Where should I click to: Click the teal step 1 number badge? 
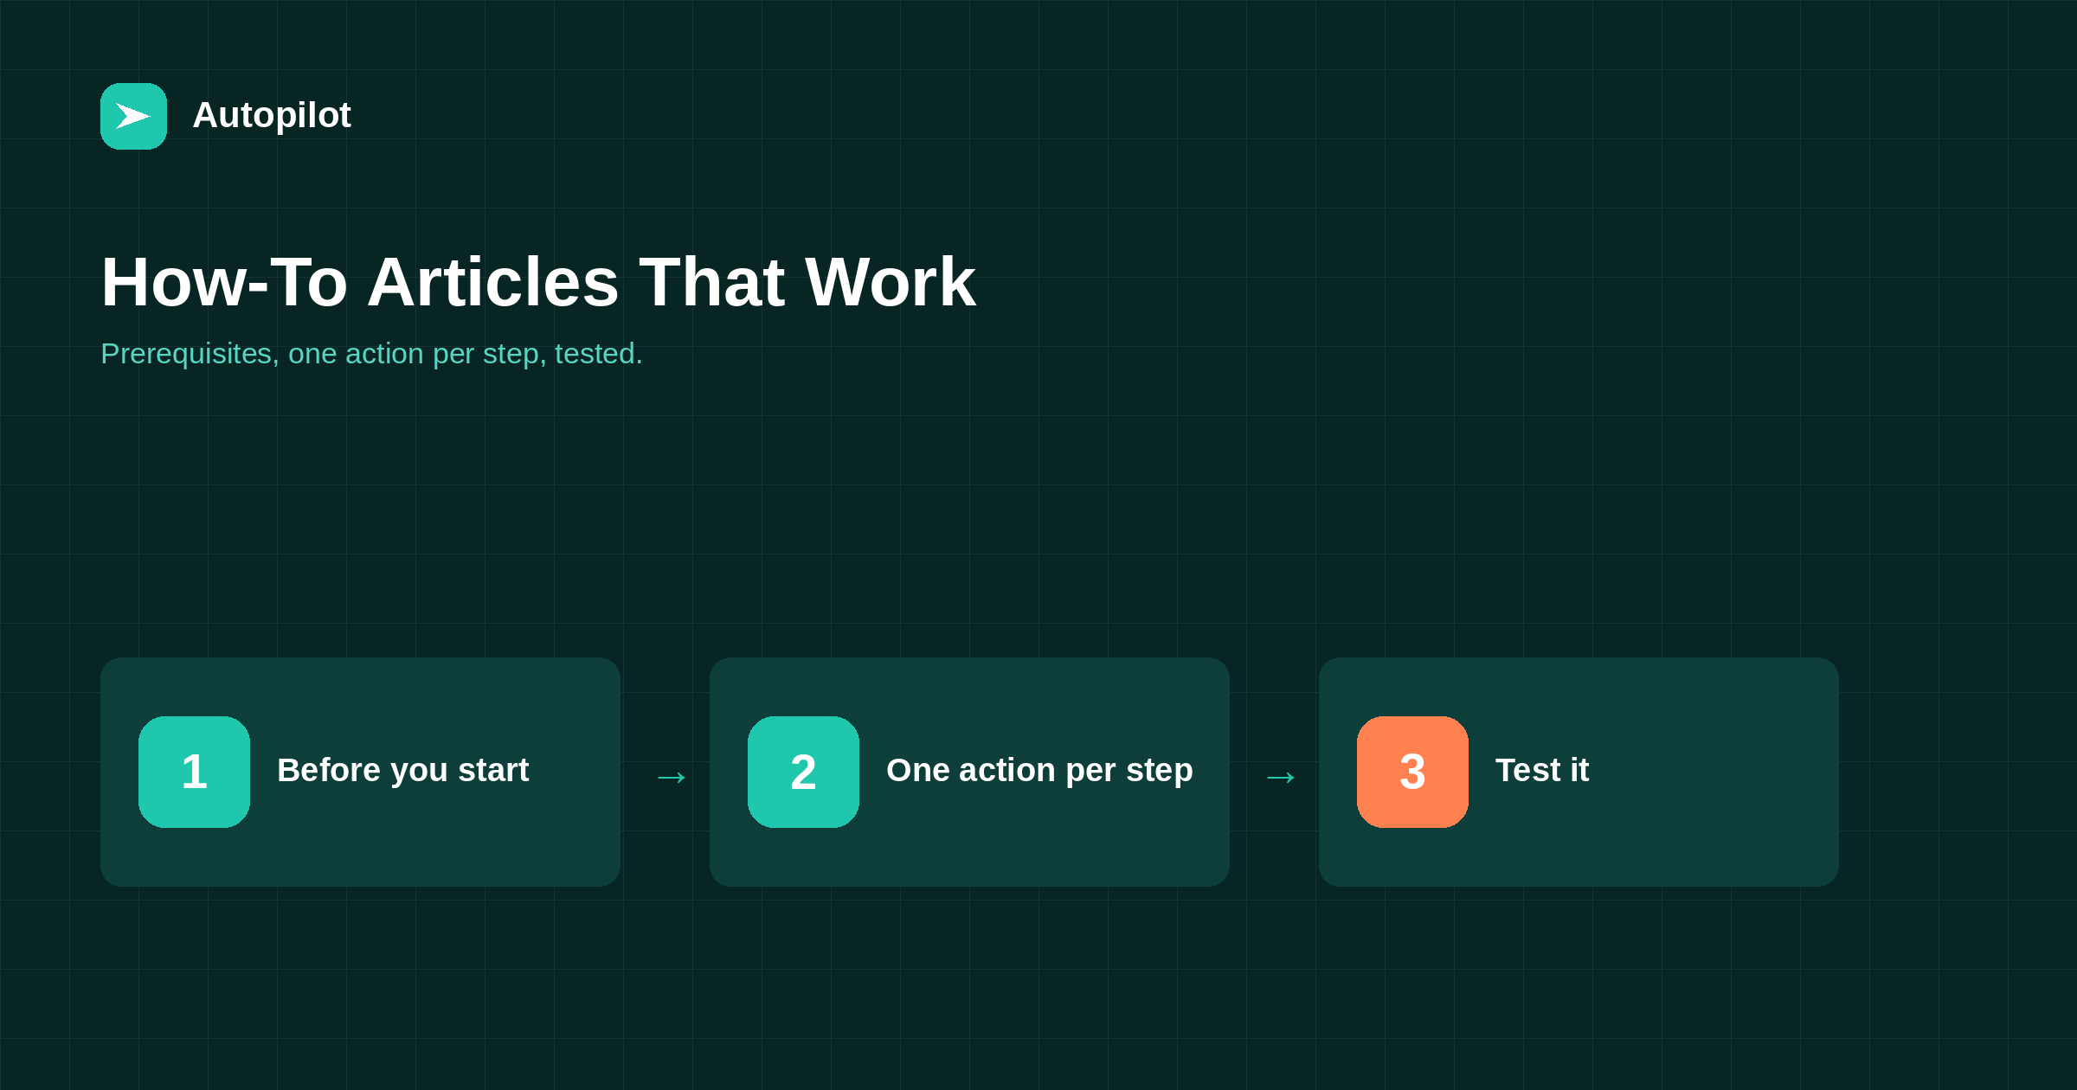click(194, 772)
